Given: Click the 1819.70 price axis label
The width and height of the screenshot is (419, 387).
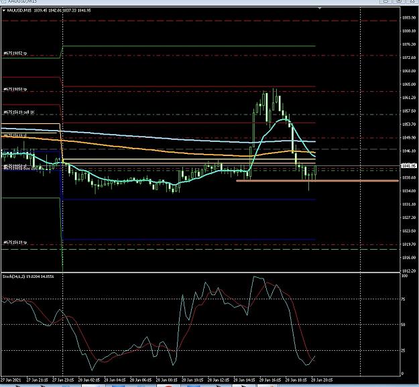Looking at the screenshot, I should 409,244.
